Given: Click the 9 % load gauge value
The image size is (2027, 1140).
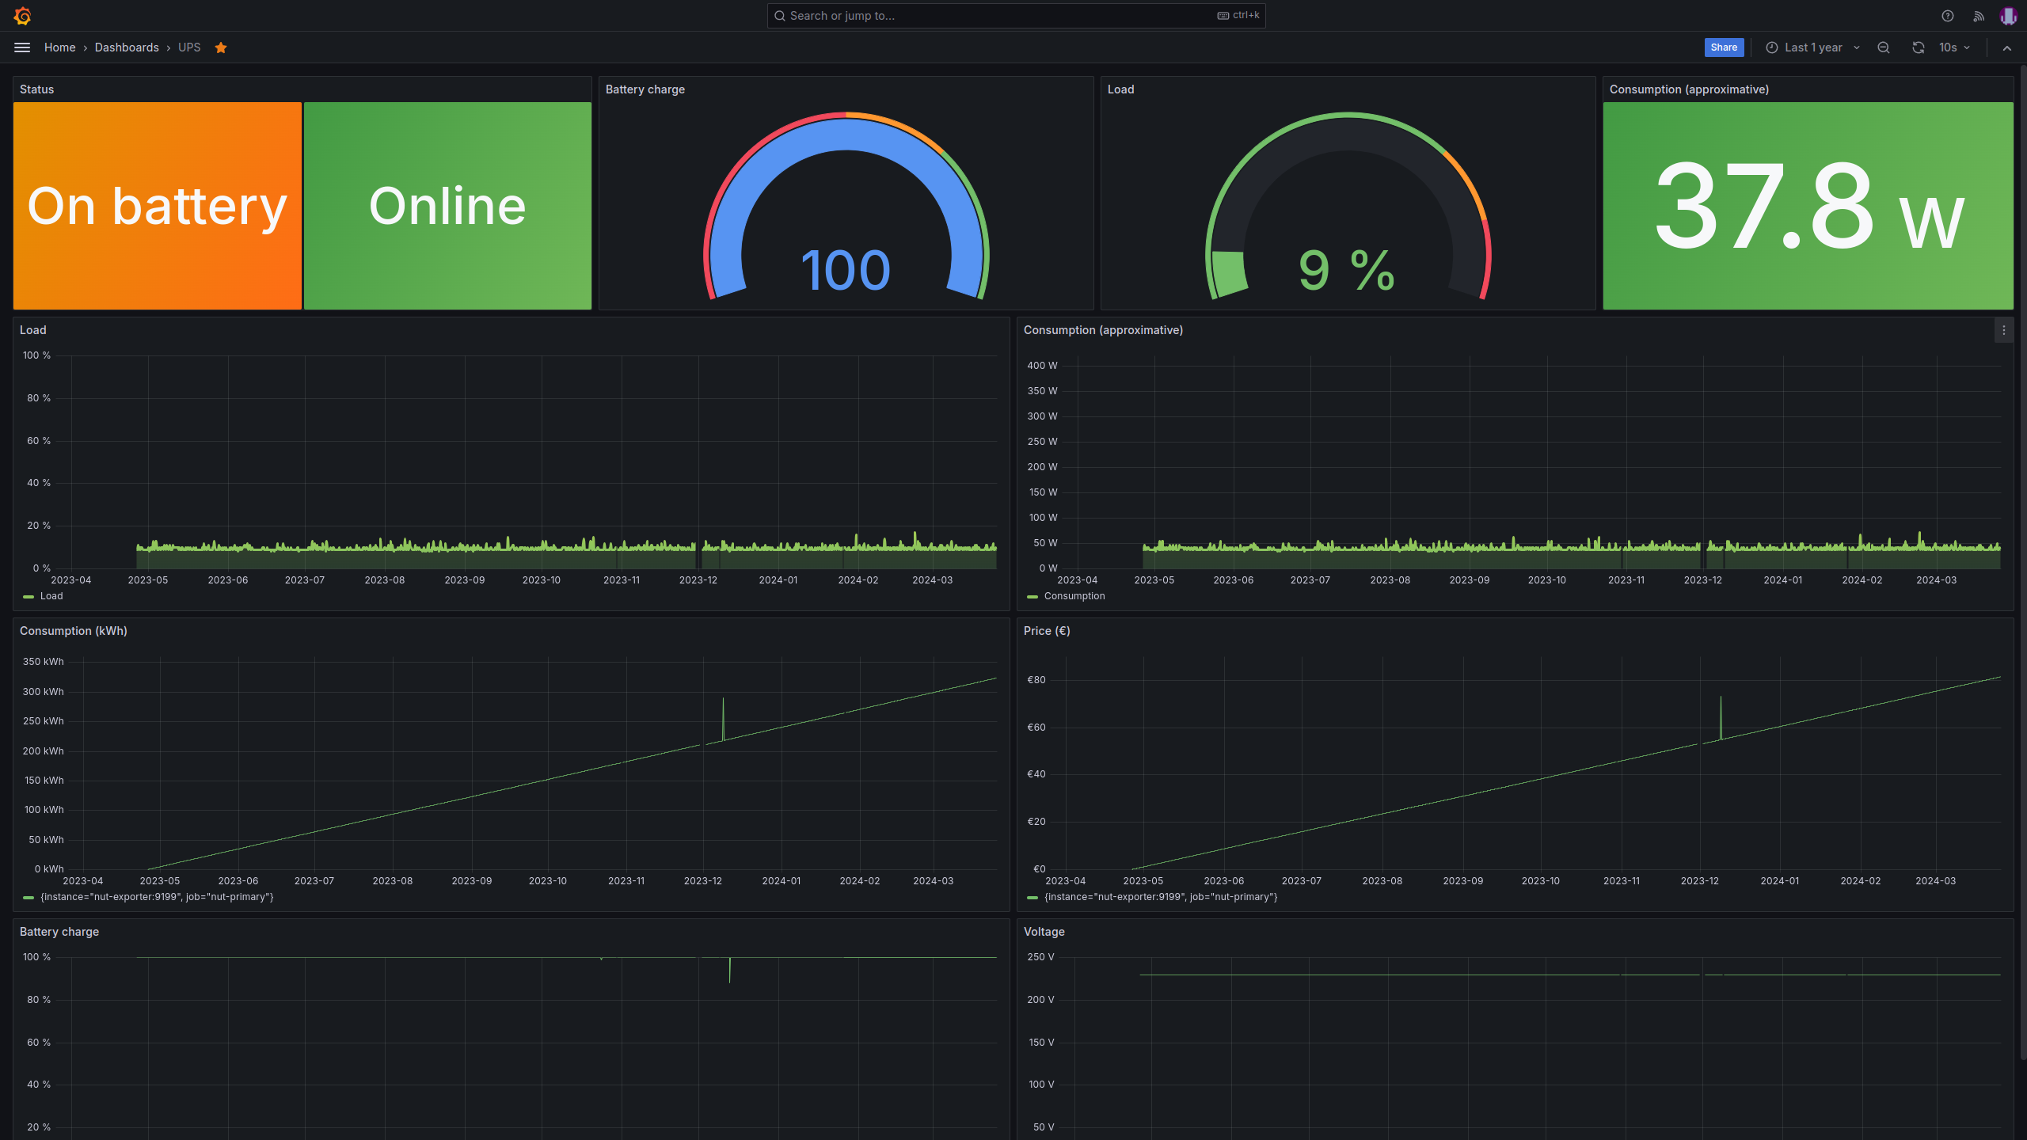Looking at the screenshot, I should [x=1347, y=270].
